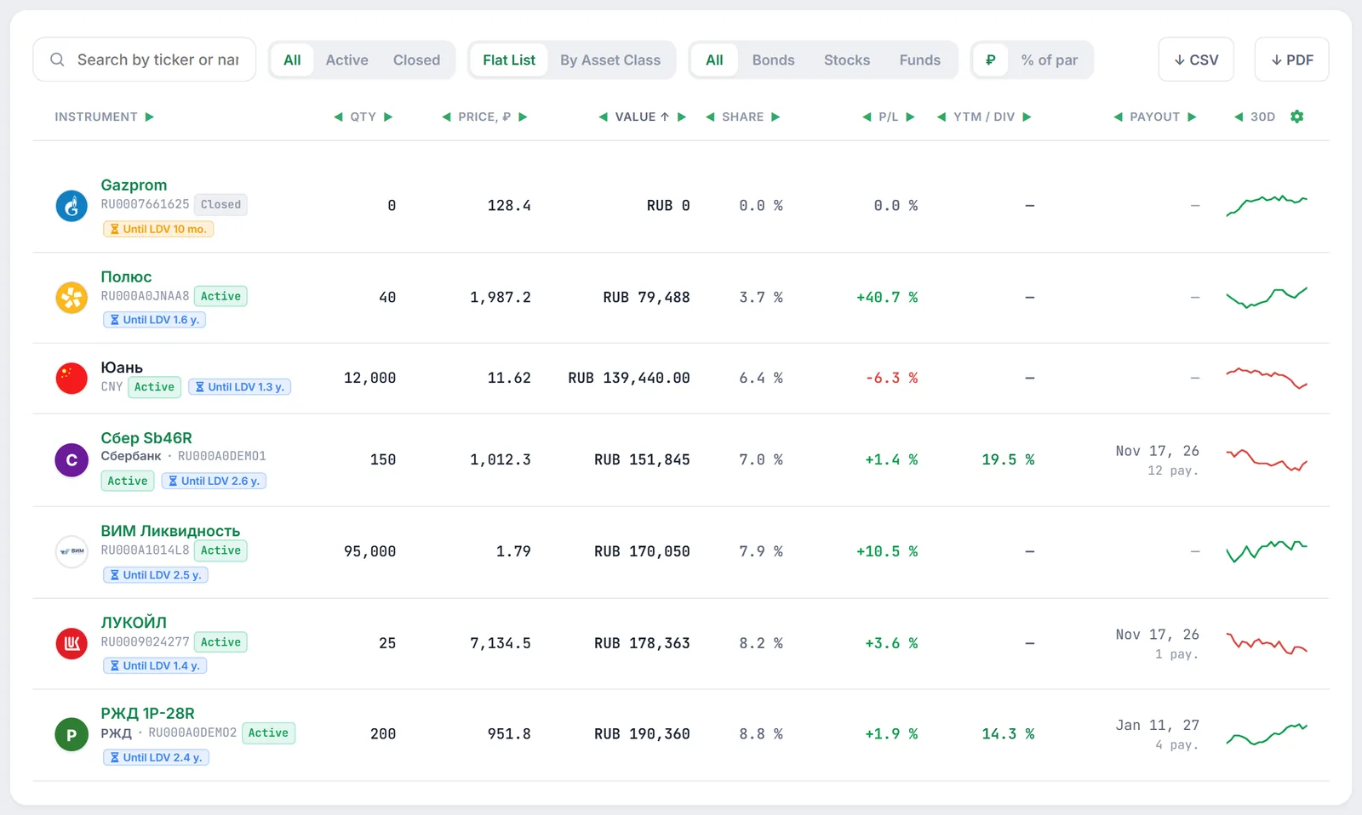Move PRICE column left with arrow

(x=446, y=117)
